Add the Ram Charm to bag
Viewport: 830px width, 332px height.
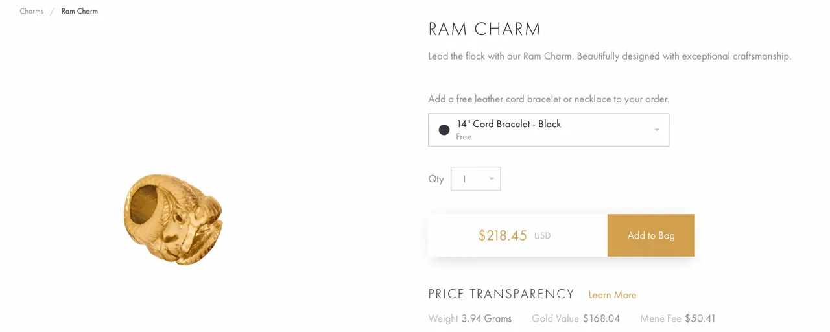pyautogui.click(x=651, y=235)
